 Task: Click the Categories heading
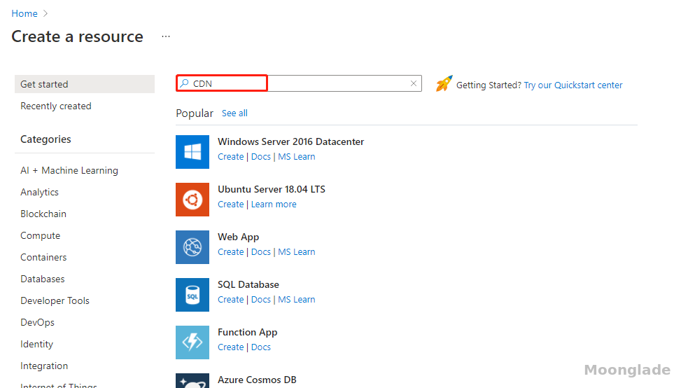(45, 139)
